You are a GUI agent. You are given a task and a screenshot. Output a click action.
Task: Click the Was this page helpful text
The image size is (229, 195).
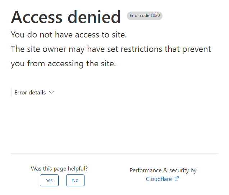(59, 169)
